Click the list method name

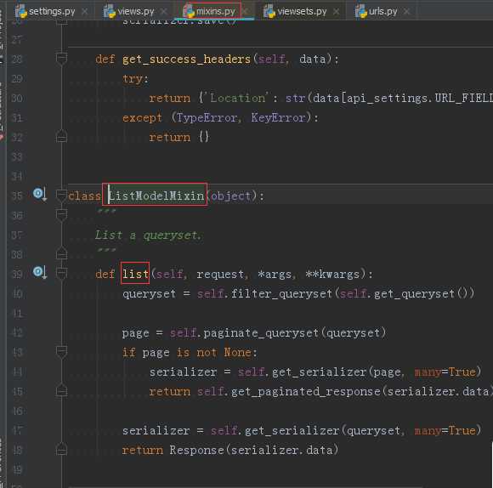pyautogui.click(x=135, y=274)
